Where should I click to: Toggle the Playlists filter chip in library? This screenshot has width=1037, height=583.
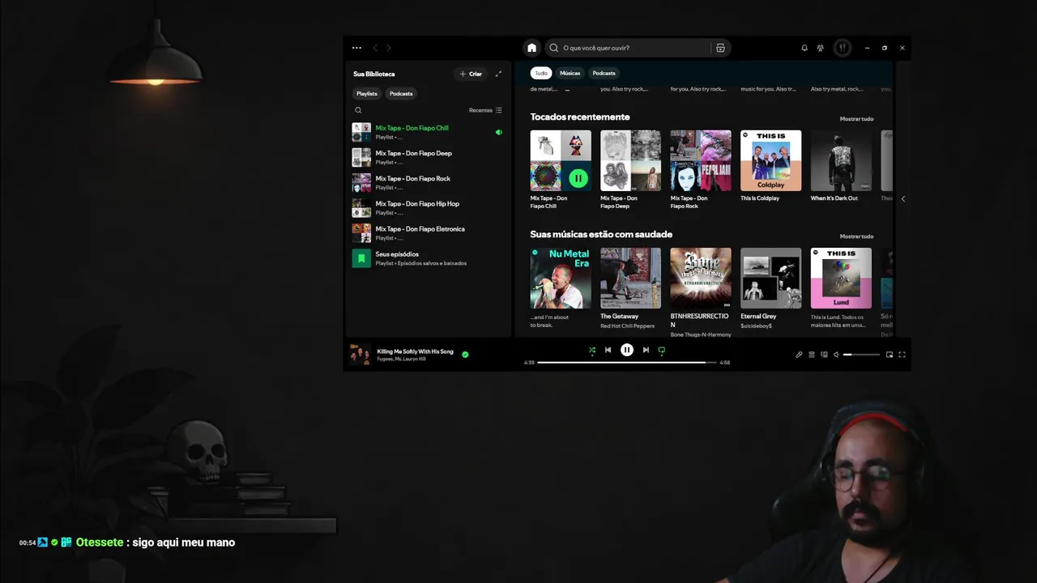point(367,93)
